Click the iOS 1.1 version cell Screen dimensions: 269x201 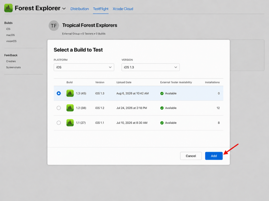coord(100,123)
